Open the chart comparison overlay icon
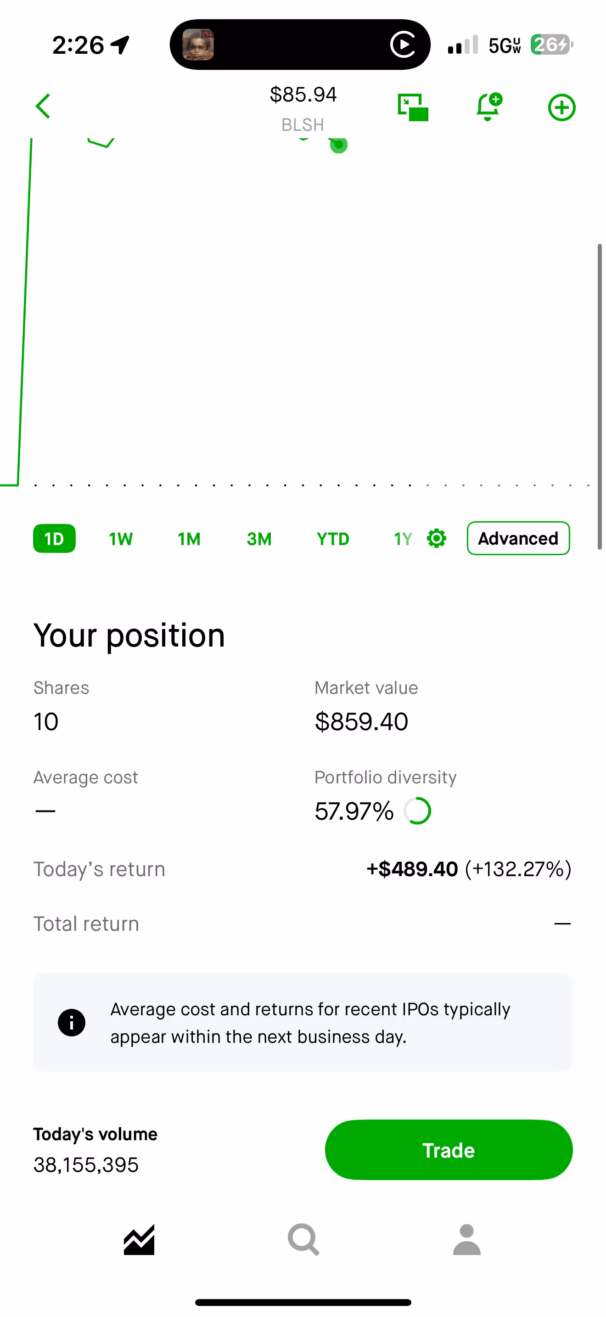Viewport: 606px width, 1317px height. (413, 107)
